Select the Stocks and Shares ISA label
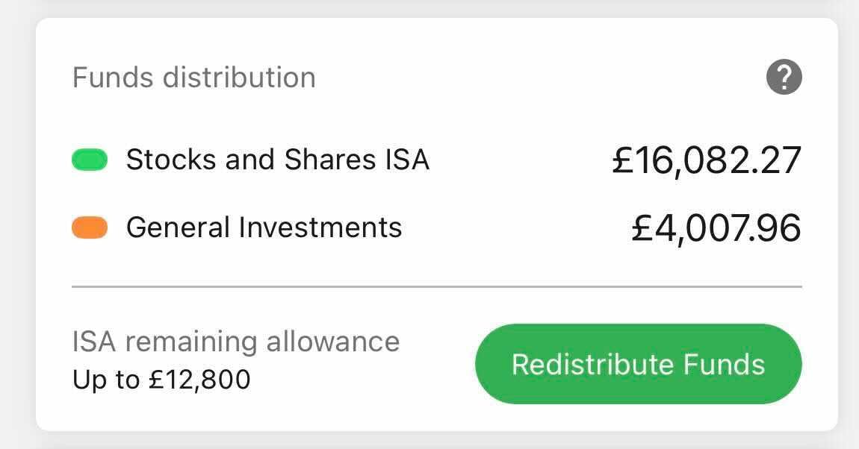Viewport: 859px width, 449px height. 277,160
